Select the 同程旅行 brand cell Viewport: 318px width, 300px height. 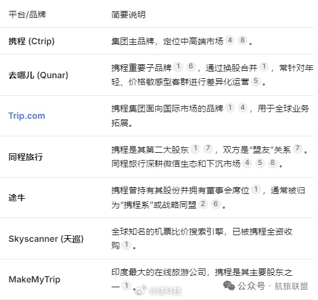pyautogui.click(x=25, y=157)
